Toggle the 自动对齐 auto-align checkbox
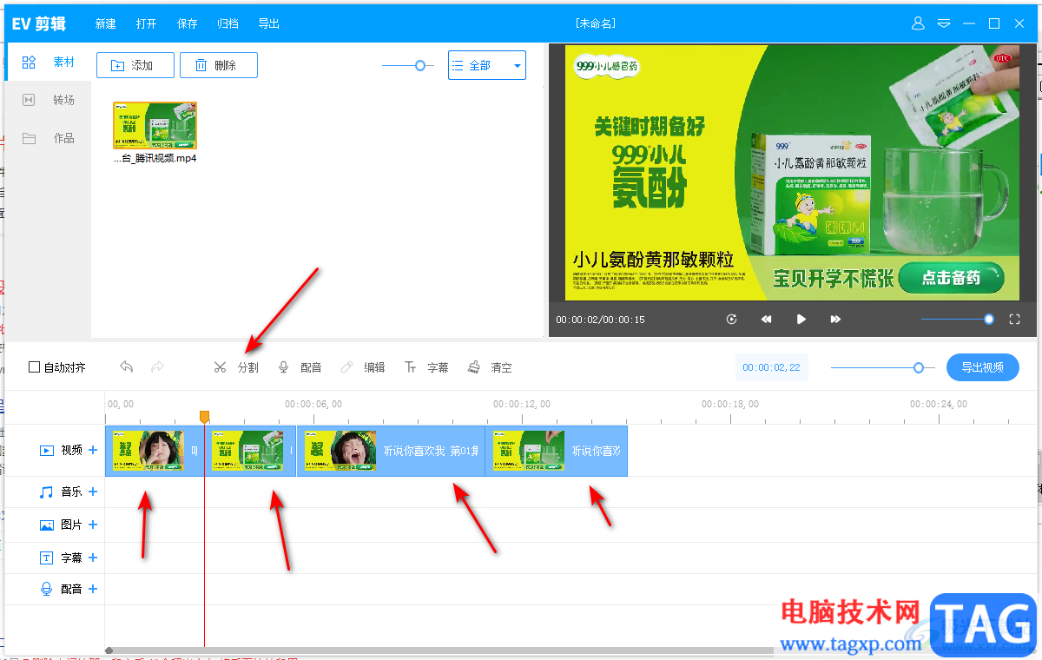 point(34,367)
